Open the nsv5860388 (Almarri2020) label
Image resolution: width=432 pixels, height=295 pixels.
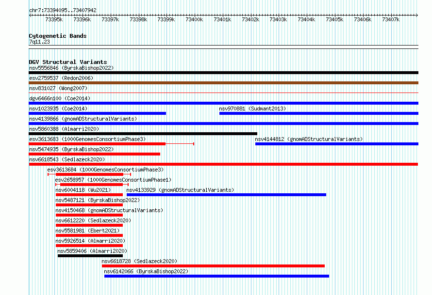(64, 129)
